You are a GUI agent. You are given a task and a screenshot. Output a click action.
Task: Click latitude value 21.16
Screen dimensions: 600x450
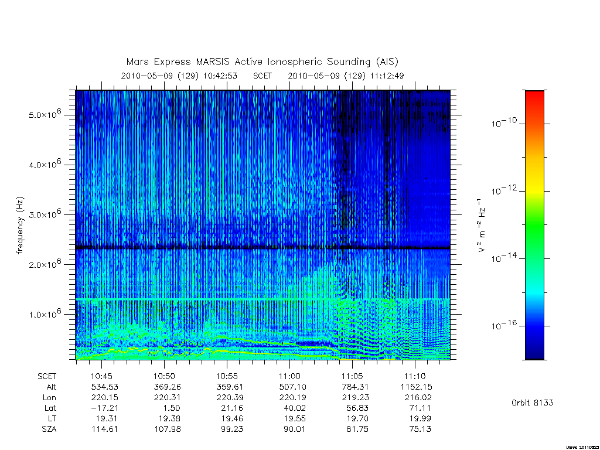[233, 408]
